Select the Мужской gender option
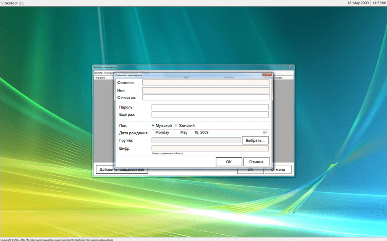Image resolution: width=387 pixels, height=241 pixels. 162,125
